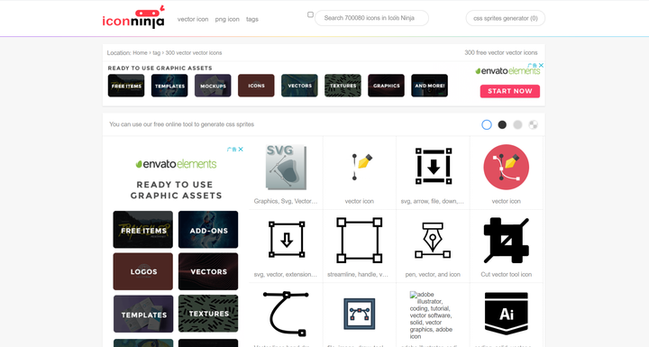This screenshot has width=649, height=347.
Task: Focus the Search icons input field
Action: point(371,18)
